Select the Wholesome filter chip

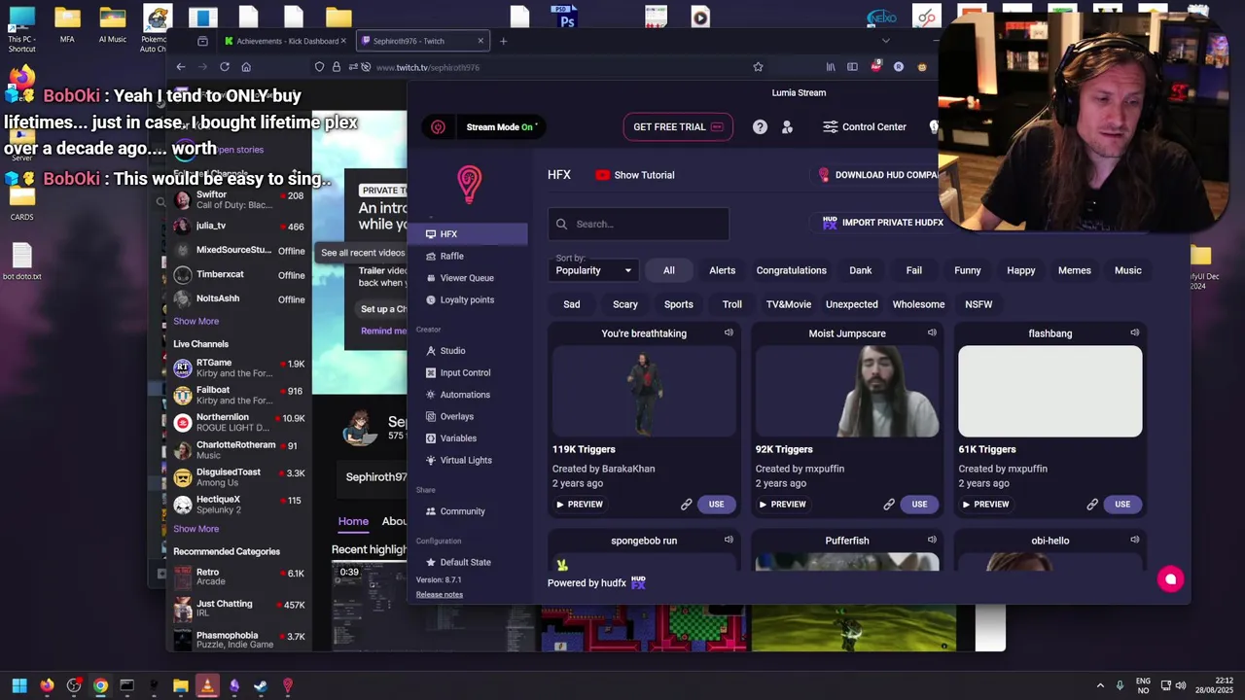pos(919,304)
